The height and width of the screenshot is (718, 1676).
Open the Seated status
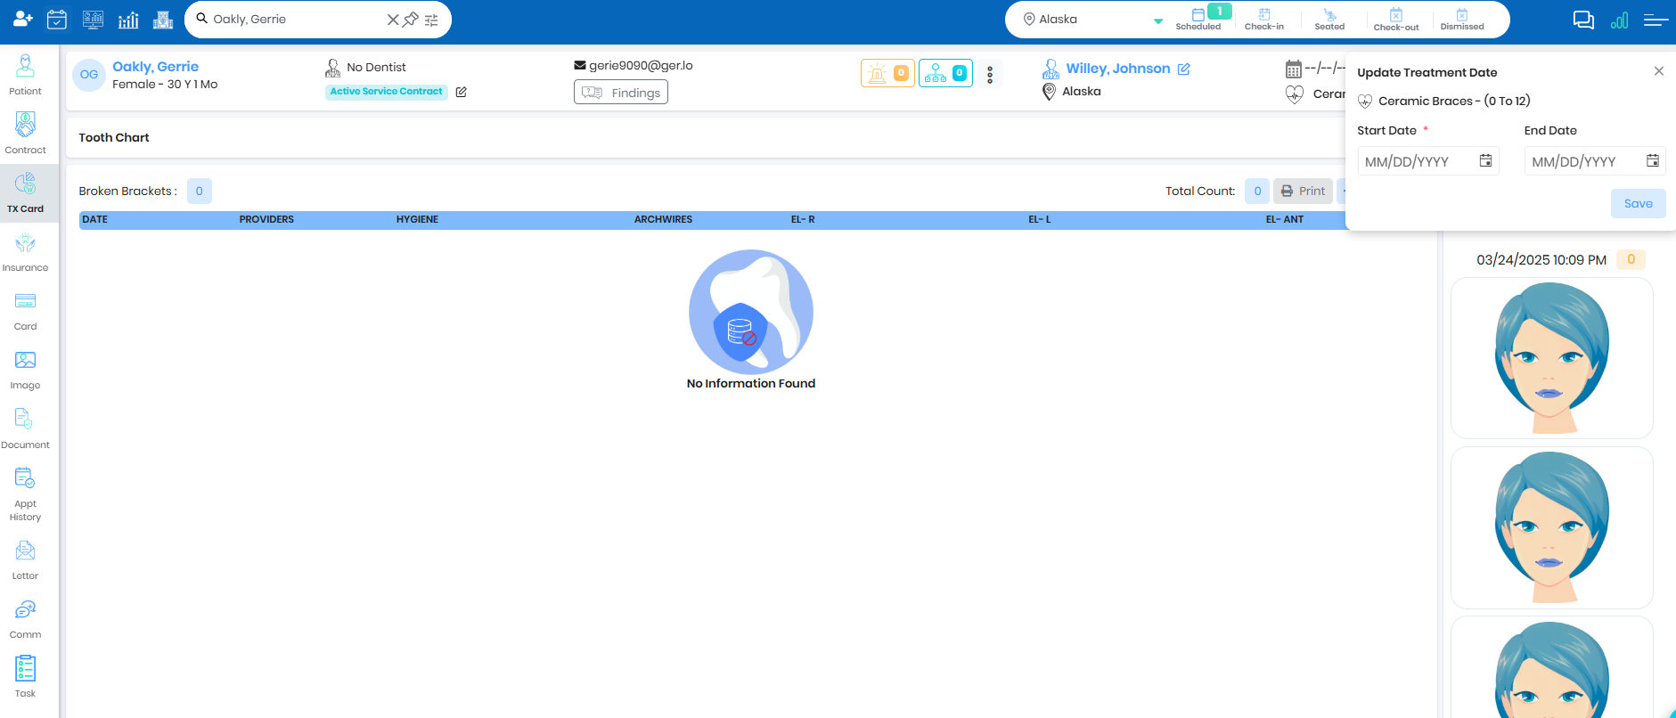1329,19
